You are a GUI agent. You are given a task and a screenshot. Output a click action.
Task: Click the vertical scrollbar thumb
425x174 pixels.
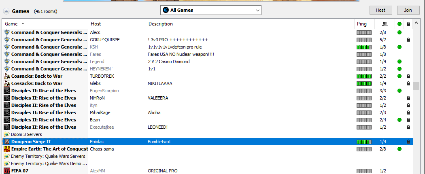tap(416, 86)
